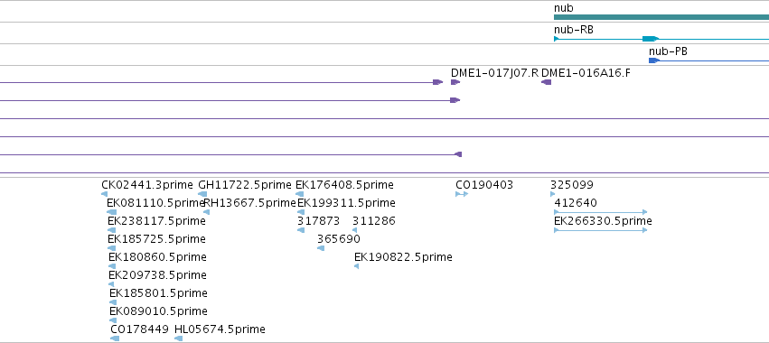The image size is (769, 343).
Task: Select the CK02441.3prime arrow glyph
Action: tap(104, 194)
